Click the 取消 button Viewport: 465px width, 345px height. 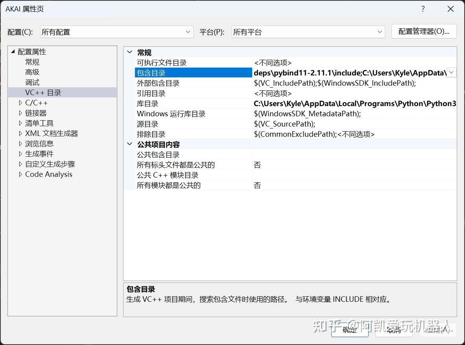(393, 330)
